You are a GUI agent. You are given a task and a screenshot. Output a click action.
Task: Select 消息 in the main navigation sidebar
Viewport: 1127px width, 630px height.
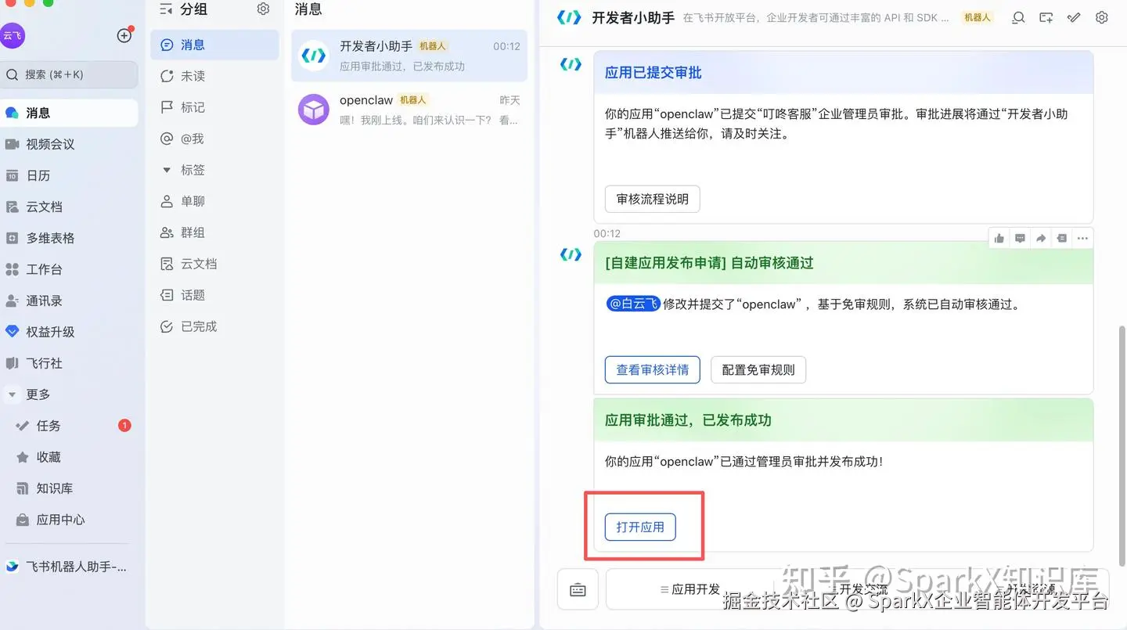tap(69, 113)
